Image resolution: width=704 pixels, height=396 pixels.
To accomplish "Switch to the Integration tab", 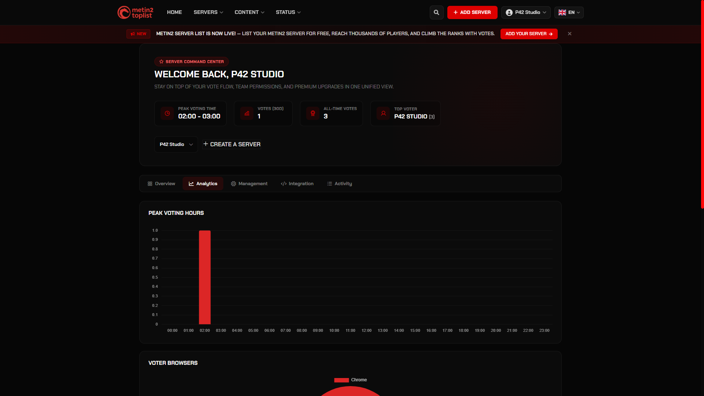I will coord(297,184).
